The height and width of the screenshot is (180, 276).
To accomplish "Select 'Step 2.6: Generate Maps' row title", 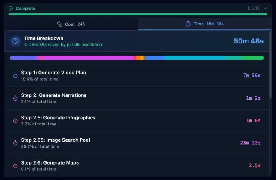I will (x=50, y=163).
